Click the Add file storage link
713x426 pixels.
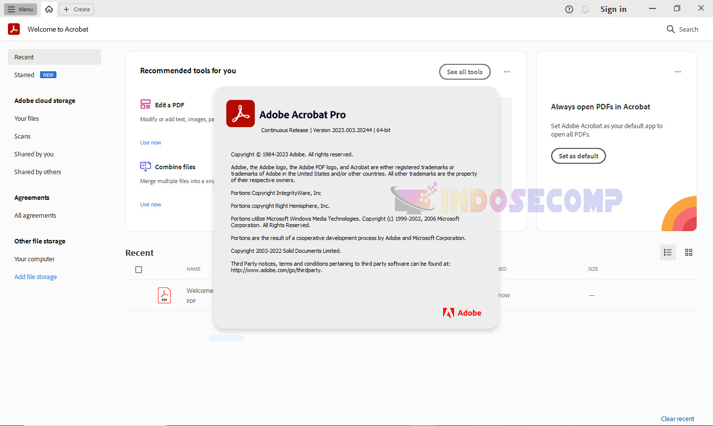36,277
